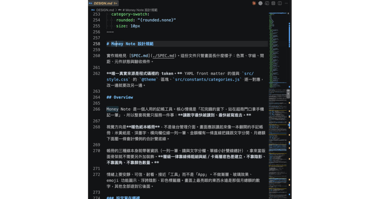Click line number 253 in the gutter
This screenshot has width=380, height=199.
pos(96,14)
